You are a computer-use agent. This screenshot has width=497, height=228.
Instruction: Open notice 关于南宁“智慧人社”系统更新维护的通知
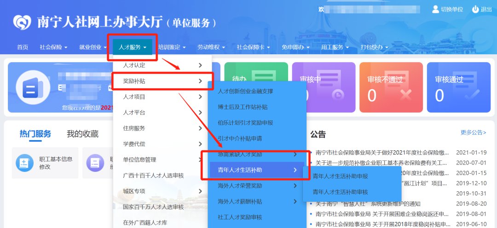coord(368,204)
